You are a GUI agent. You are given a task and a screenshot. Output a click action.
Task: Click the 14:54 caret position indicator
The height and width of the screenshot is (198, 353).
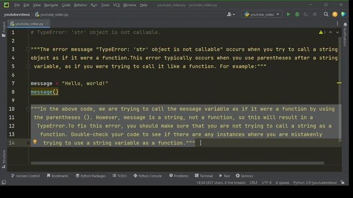[x=221, y=183]
